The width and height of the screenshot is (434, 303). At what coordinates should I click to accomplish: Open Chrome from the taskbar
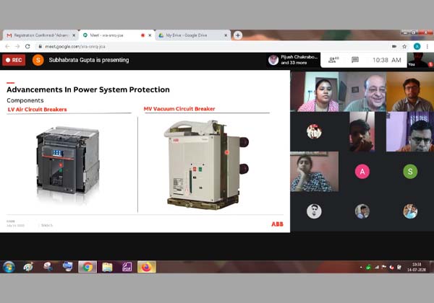click(88, 267)
